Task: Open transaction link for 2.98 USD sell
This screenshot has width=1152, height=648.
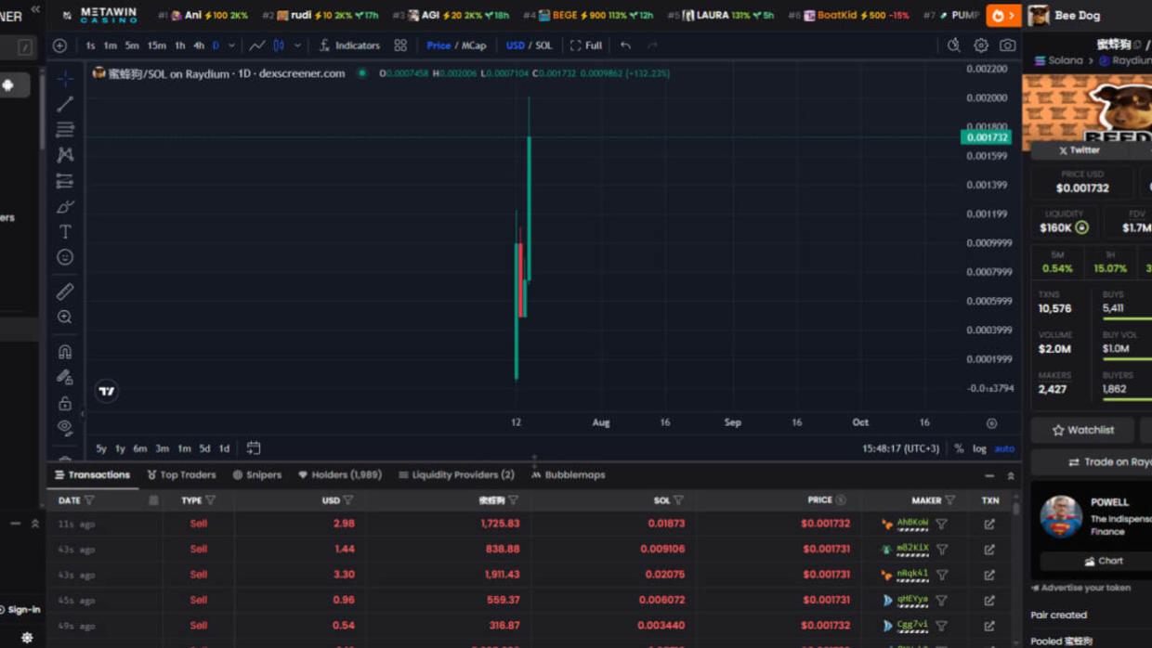Action: [x=989, y=525]
